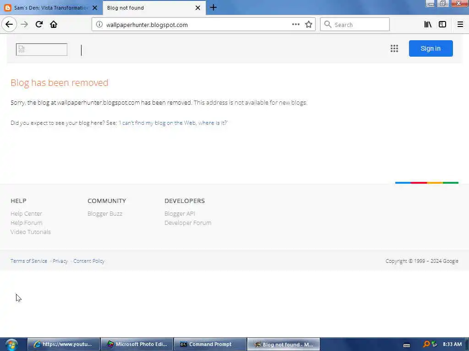Close the Blog not found tab
The width and height of the screenshot is (469, 351).
[x=198, y=8]
